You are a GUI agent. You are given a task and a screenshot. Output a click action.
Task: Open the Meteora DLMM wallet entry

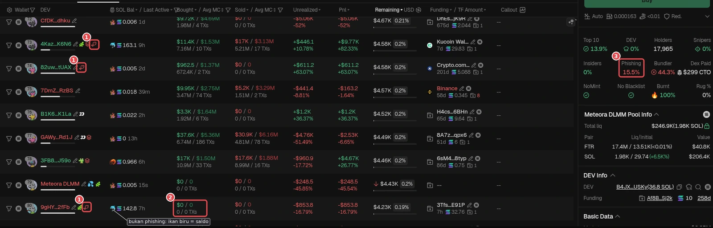(x=60, y=184)
